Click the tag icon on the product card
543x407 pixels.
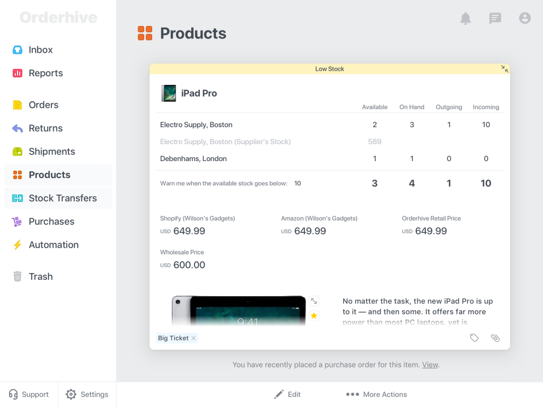click(x=474, y=337)
